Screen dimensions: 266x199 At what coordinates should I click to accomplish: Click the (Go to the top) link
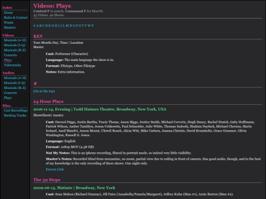(44, 91)
